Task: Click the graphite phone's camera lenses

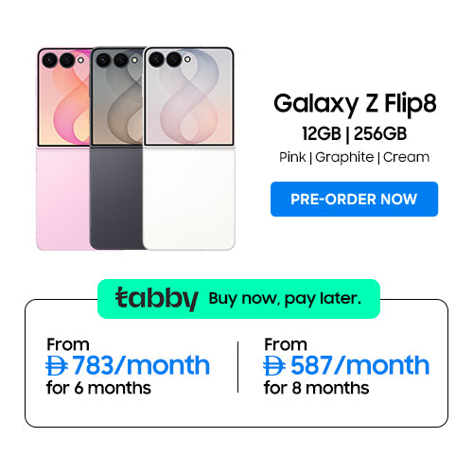Action: coord(112,60)
